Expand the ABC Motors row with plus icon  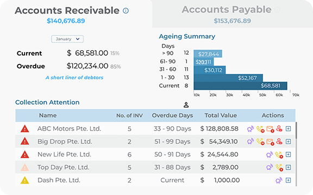pyautogui.click(x=288, y=129)
